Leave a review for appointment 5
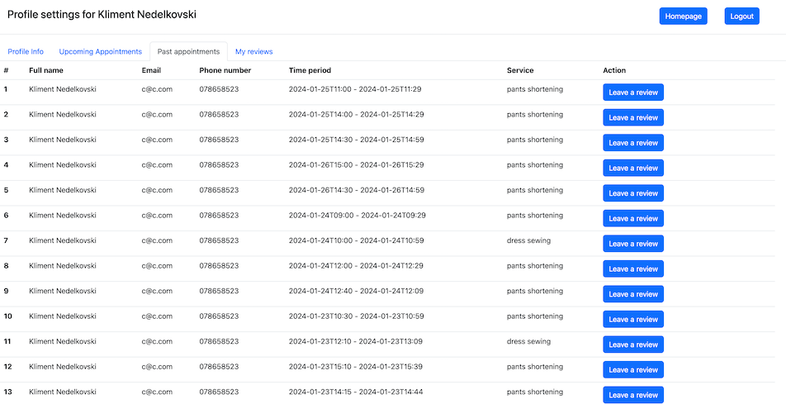The width and height of the screenshot is (786, 404). [633, 193]
